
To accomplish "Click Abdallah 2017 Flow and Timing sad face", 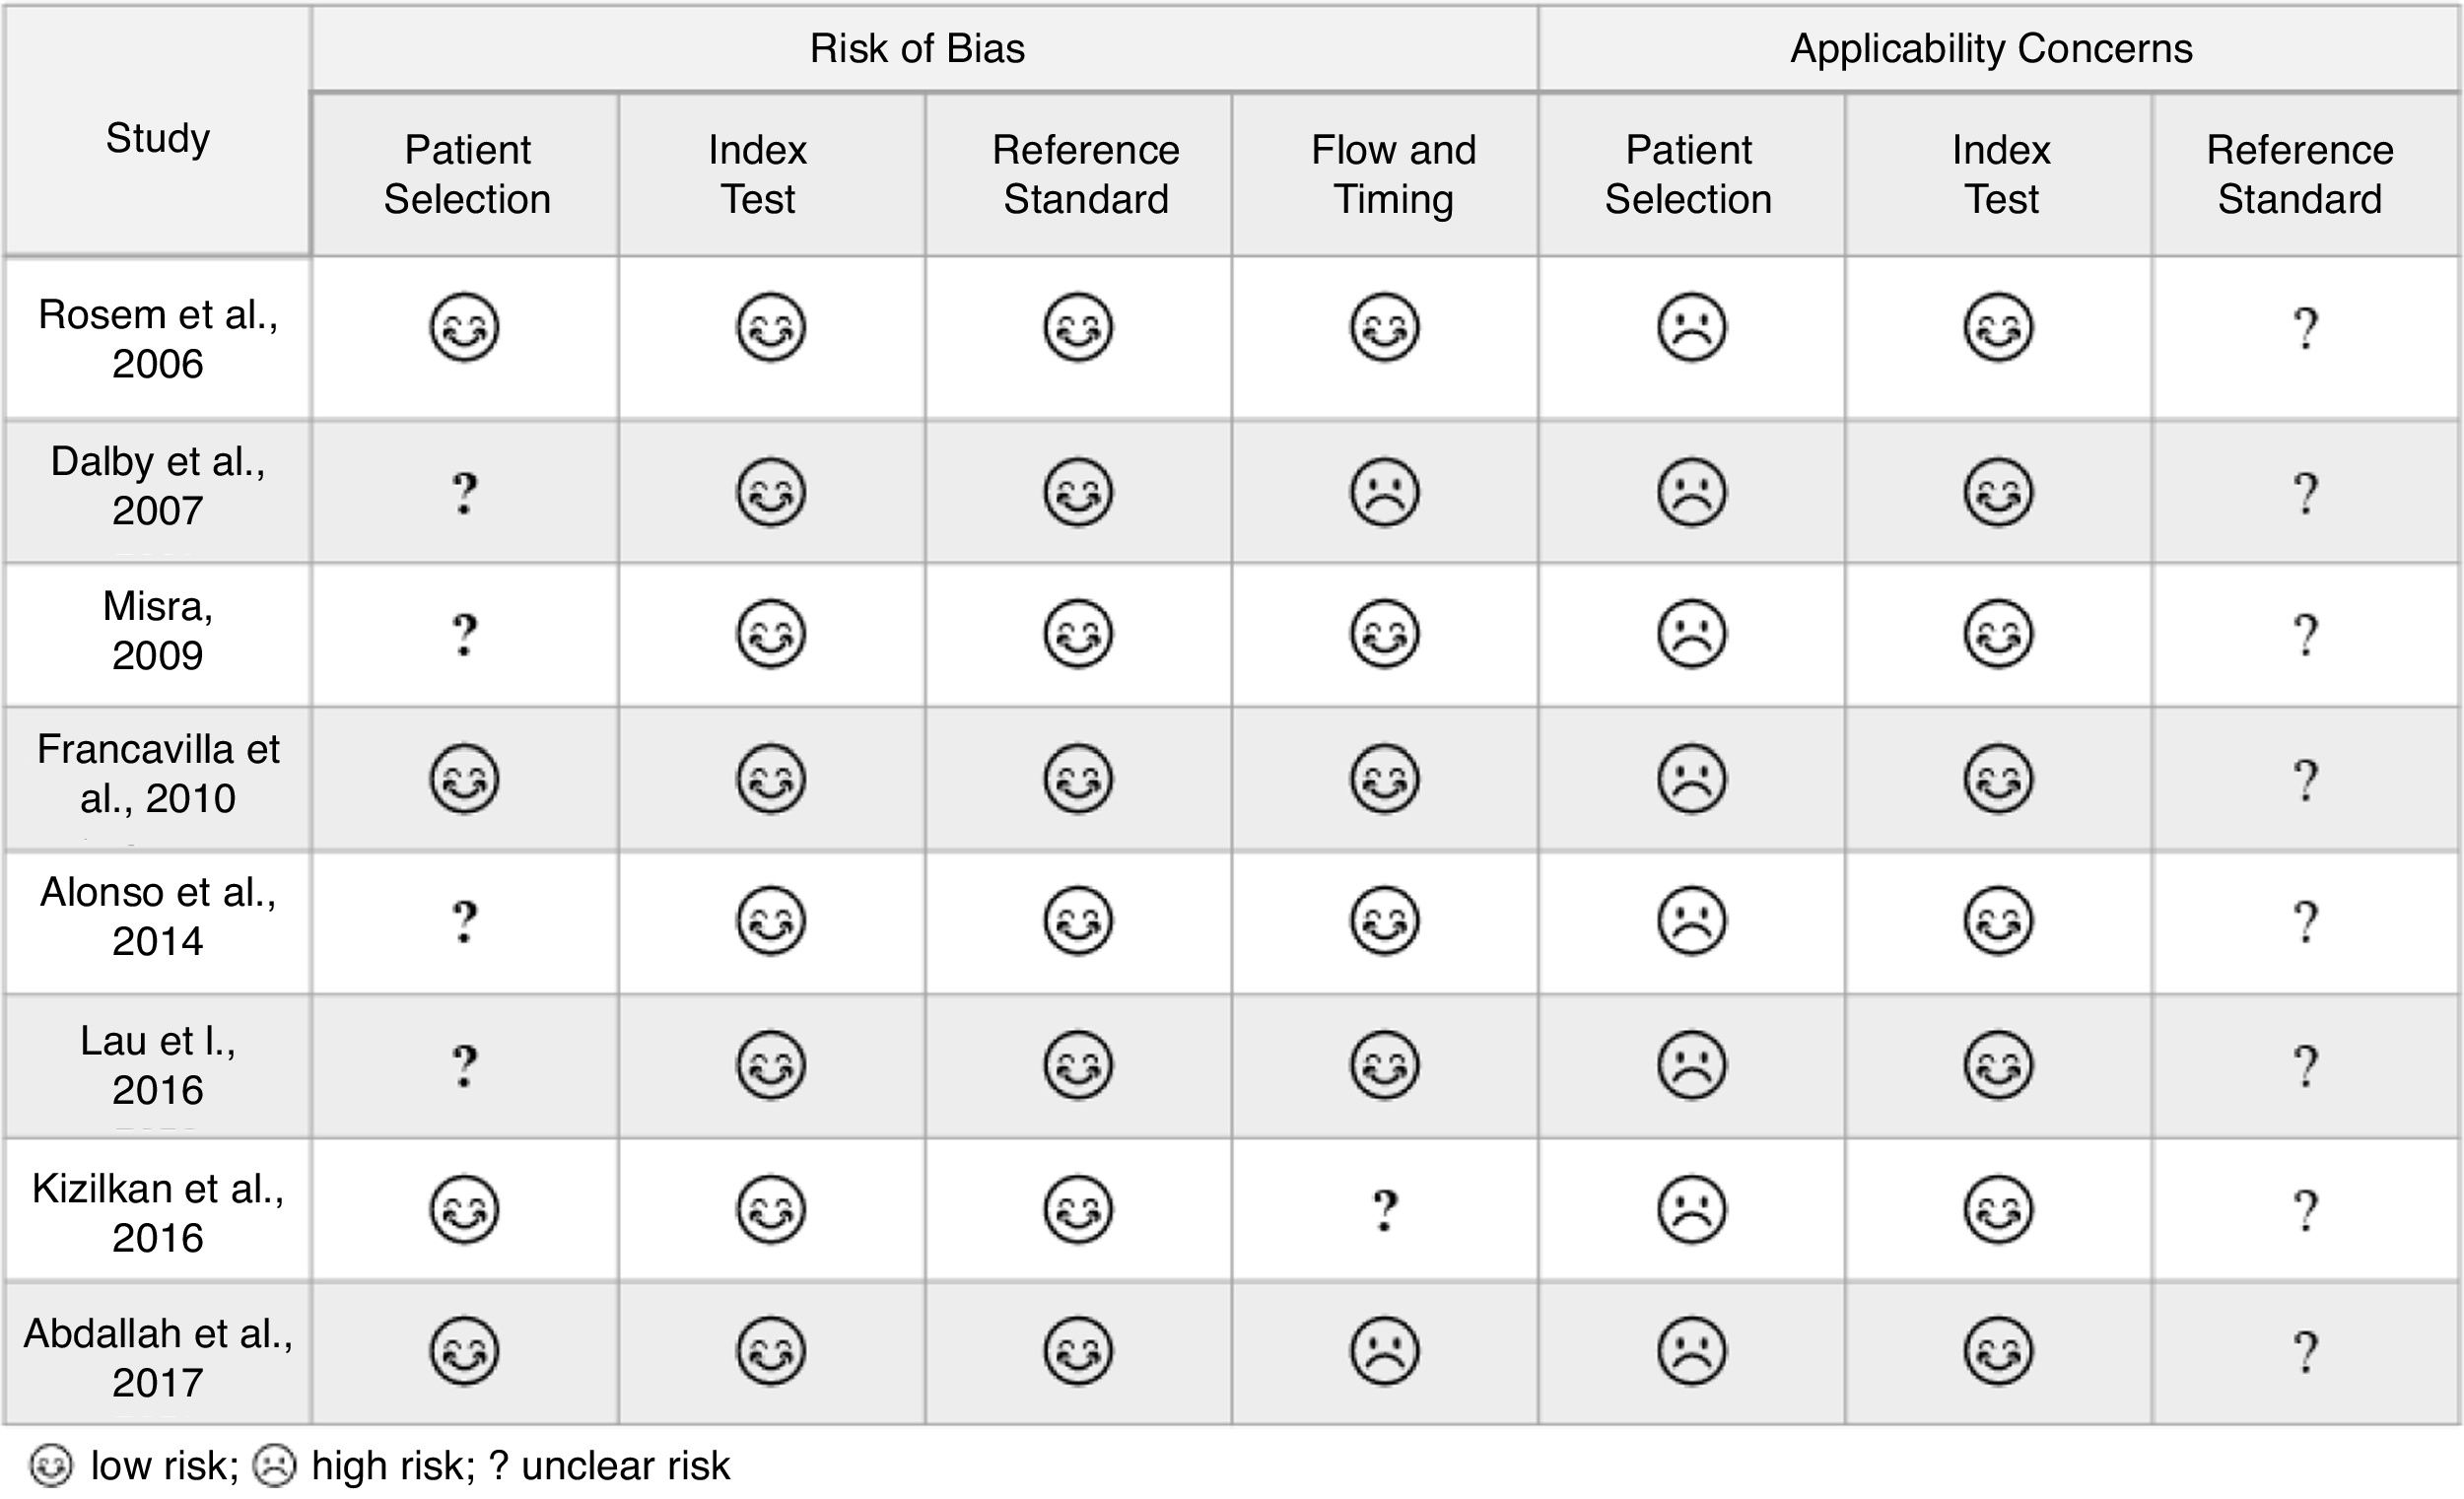I will tap(1385, 1351).
